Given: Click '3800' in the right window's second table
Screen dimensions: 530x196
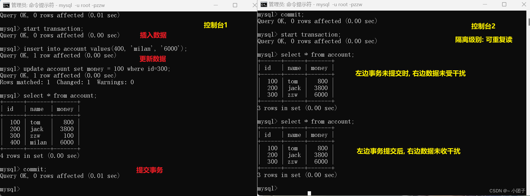Looking at the screenshot, I should 321,155.
